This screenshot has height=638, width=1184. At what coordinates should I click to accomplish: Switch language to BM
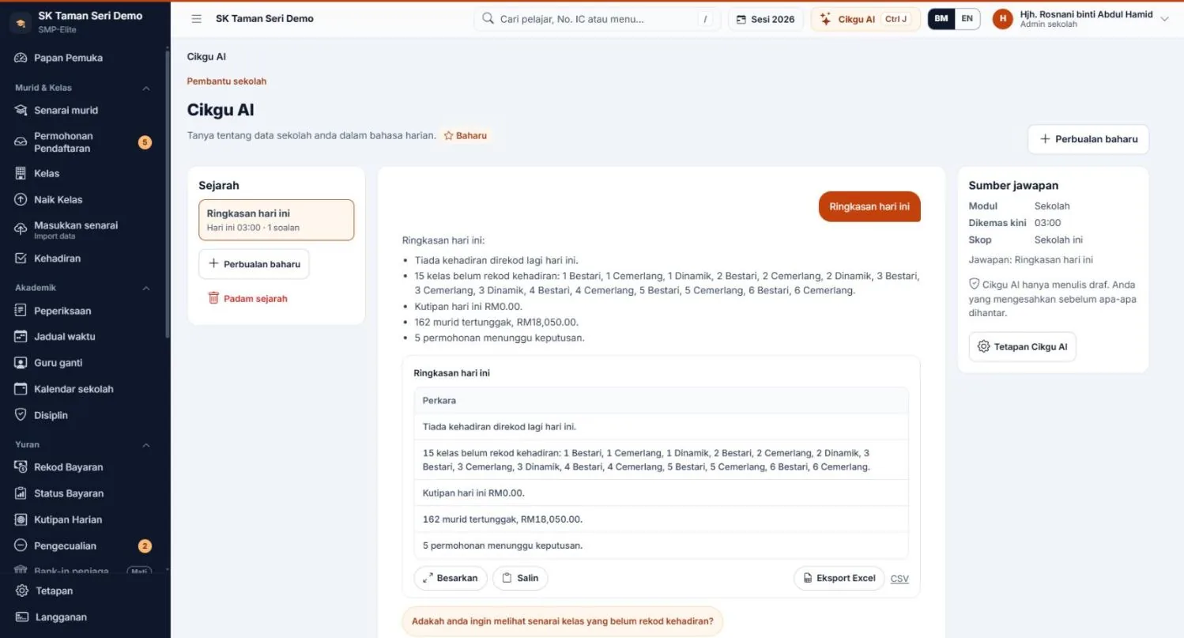tap(941, 19)
